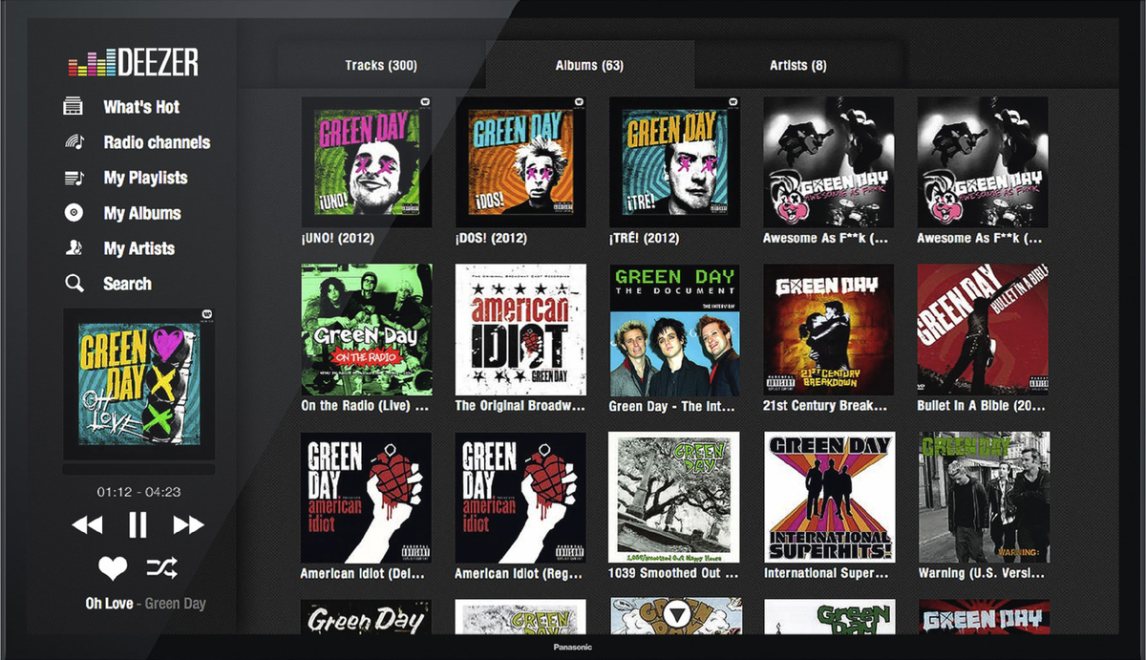The height and width of the screenshot is (660, 1146).
Task: Click the What's Hot icon in sidebar
Action: click(x=74, y=107)
